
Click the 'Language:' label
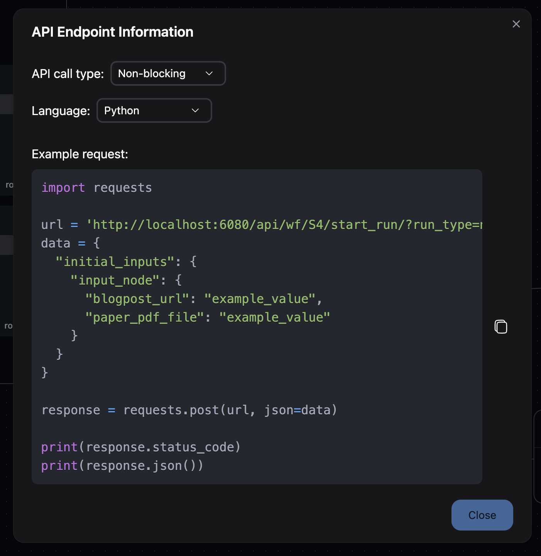61,111
